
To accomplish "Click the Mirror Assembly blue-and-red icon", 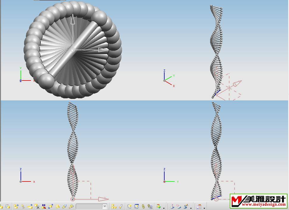I will pyautogui.click(x=44, y=206).
